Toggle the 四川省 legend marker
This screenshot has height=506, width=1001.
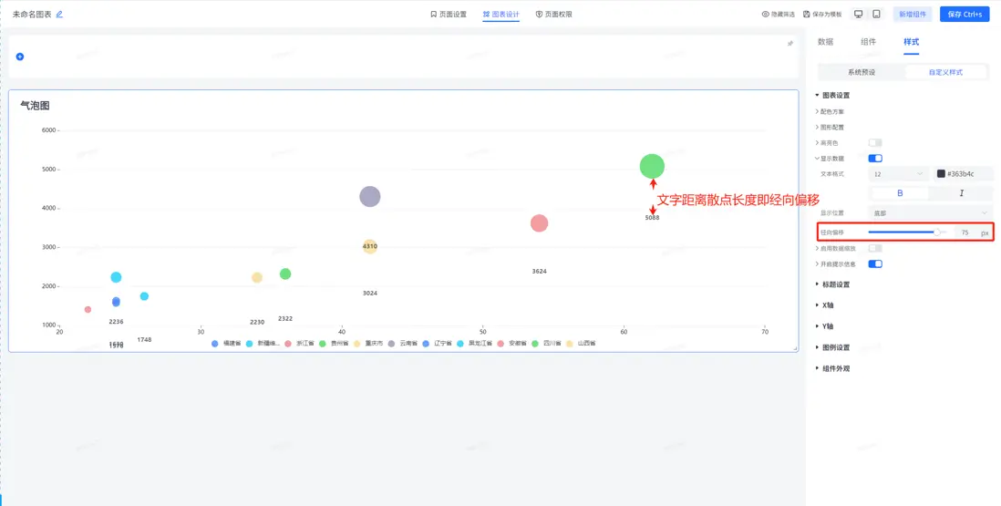point(535,344)
